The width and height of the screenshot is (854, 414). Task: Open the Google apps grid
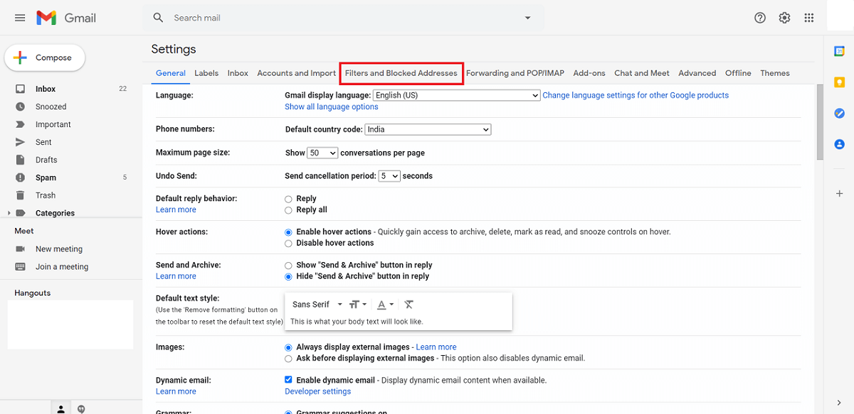808,18
